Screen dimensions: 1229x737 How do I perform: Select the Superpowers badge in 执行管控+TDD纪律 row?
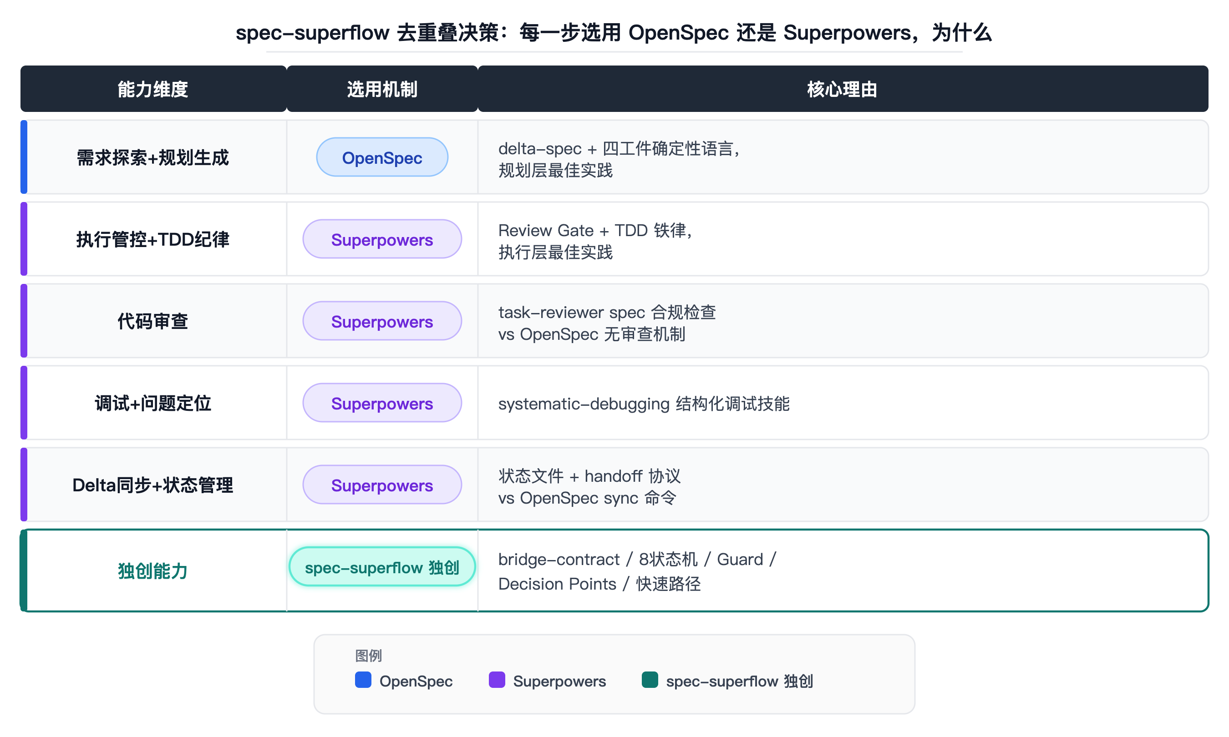coord(382,239)
